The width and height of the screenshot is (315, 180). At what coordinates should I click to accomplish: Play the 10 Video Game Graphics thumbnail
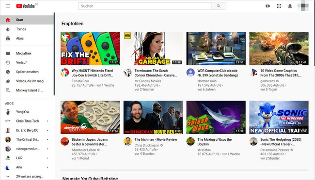pos(279,48)
